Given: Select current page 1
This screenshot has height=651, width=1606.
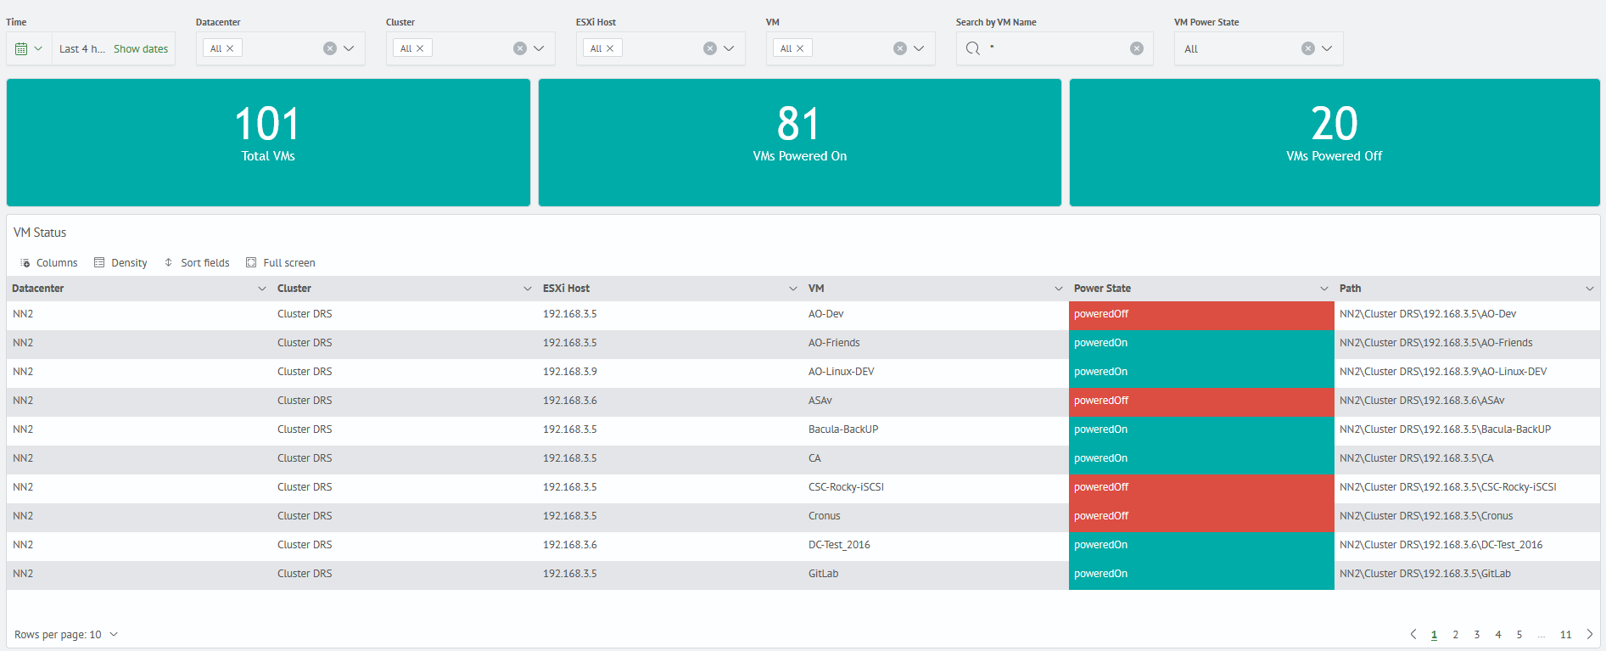Looking at the screenshot, I should pyautogui.click(x=1435, y=635).
